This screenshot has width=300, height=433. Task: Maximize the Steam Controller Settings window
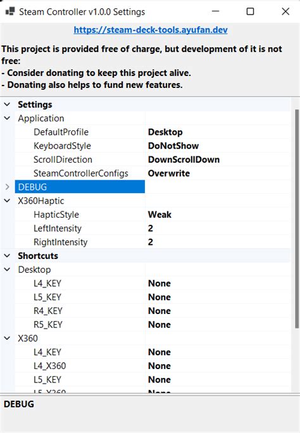coord(250,11)
